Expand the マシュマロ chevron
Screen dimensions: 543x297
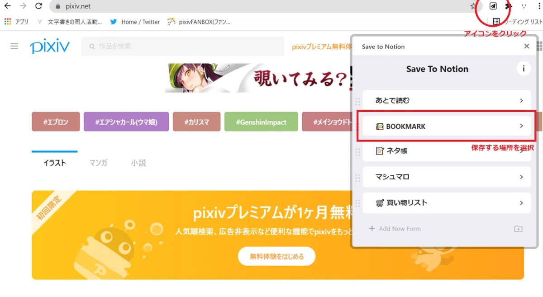(521, 177)
